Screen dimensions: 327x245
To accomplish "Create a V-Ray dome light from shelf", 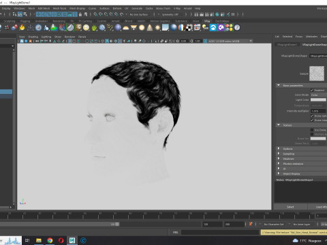I will tap(125, 28).
